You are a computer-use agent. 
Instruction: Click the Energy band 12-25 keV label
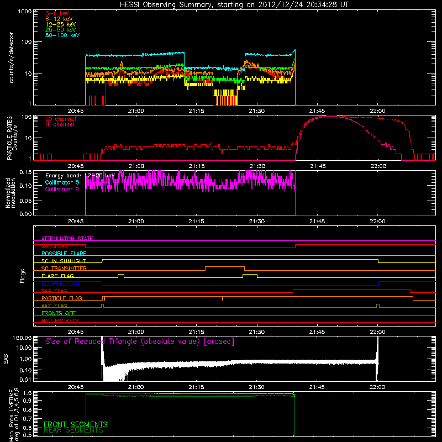pos(80,176)
